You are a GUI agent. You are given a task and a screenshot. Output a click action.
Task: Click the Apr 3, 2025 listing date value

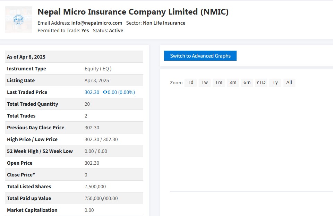[x=97, y=80]
